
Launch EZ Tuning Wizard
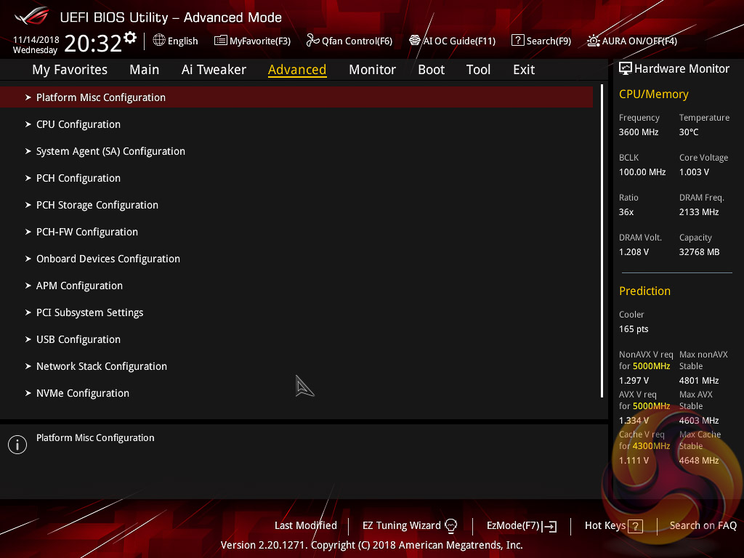point(410,526)
